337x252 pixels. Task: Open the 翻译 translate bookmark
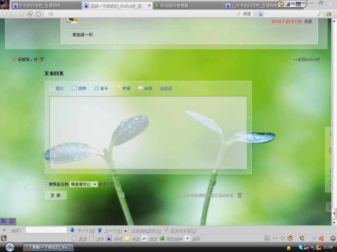tap(192, 238)
